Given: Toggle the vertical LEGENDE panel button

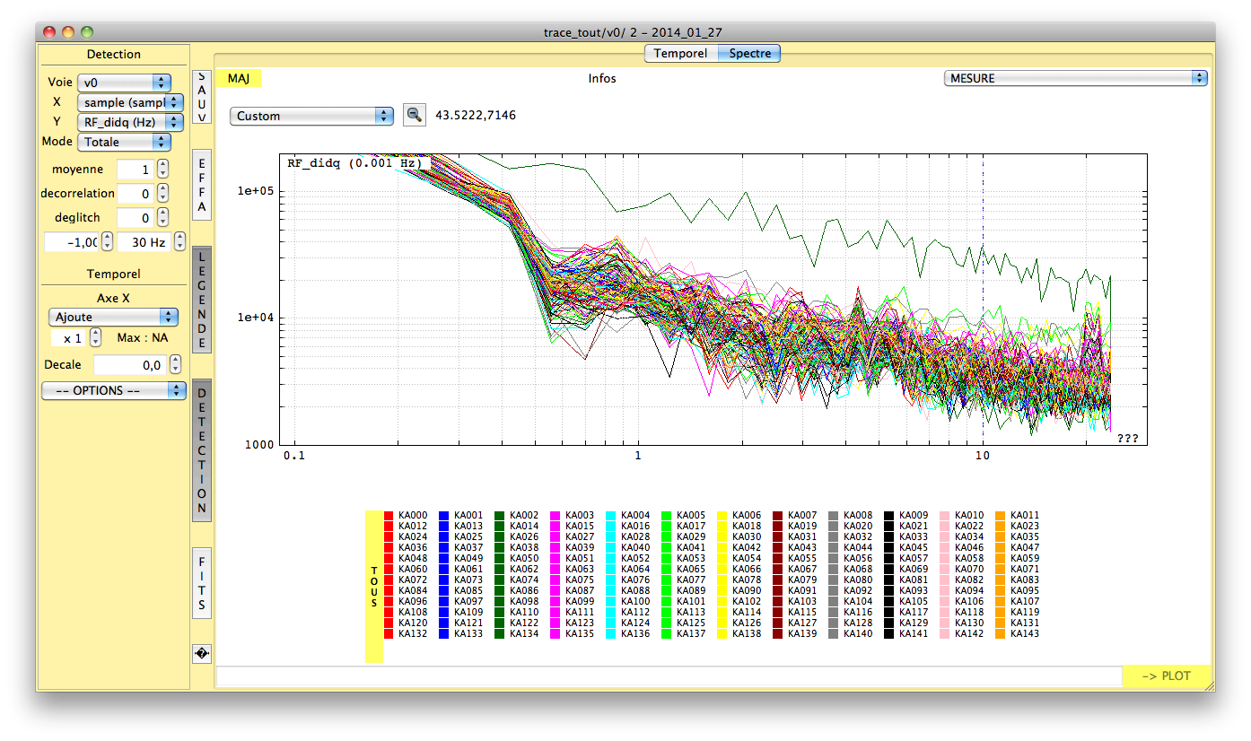Looking at the screenshot, I should pos(202,301).
